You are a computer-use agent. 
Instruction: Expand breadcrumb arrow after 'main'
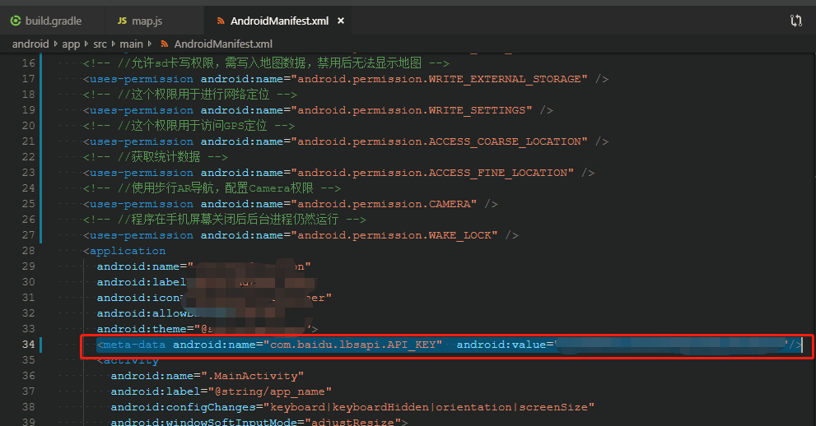click(149, 44)
